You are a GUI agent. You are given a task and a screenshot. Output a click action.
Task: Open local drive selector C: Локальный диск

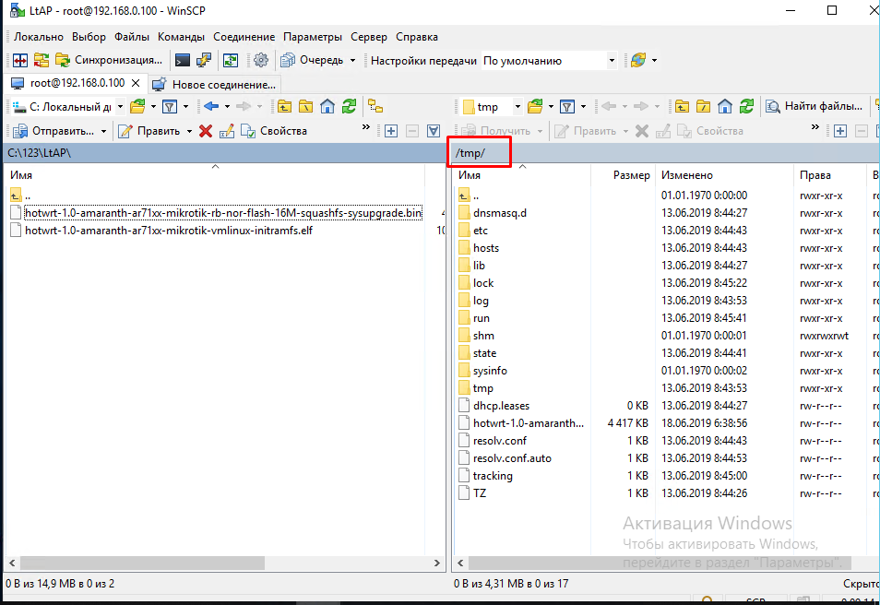click(67, 107)
